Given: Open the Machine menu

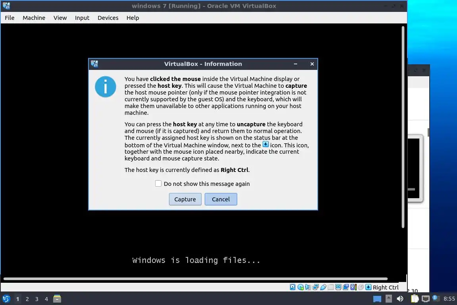Looking at the screenshot, I should pyautogui.click(x=34, y=18).
